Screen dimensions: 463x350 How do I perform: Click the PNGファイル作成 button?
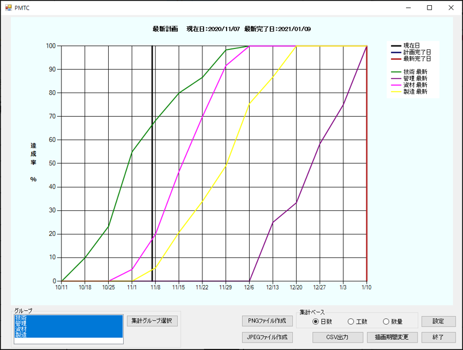click(267, 321)
